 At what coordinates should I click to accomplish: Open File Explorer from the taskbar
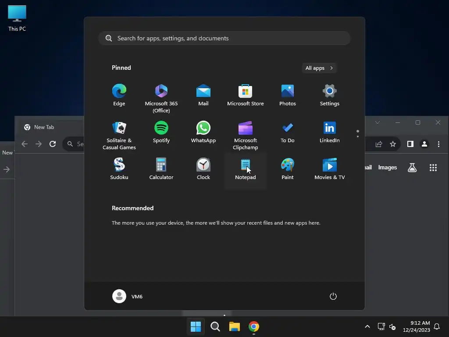[x=235, y=326]
